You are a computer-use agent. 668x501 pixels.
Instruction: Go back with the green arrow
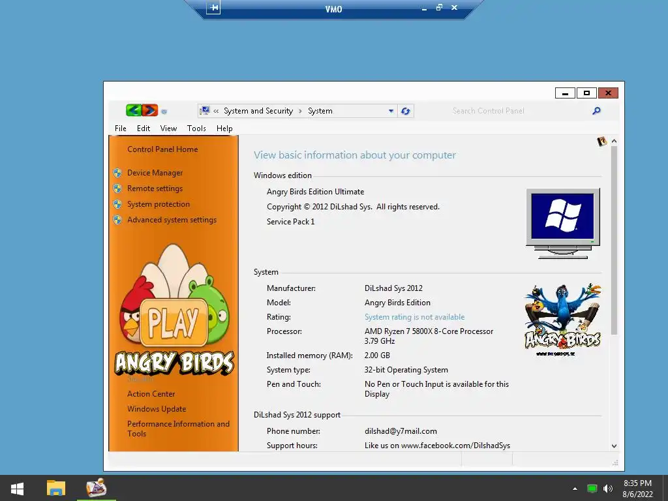[133, 111]
